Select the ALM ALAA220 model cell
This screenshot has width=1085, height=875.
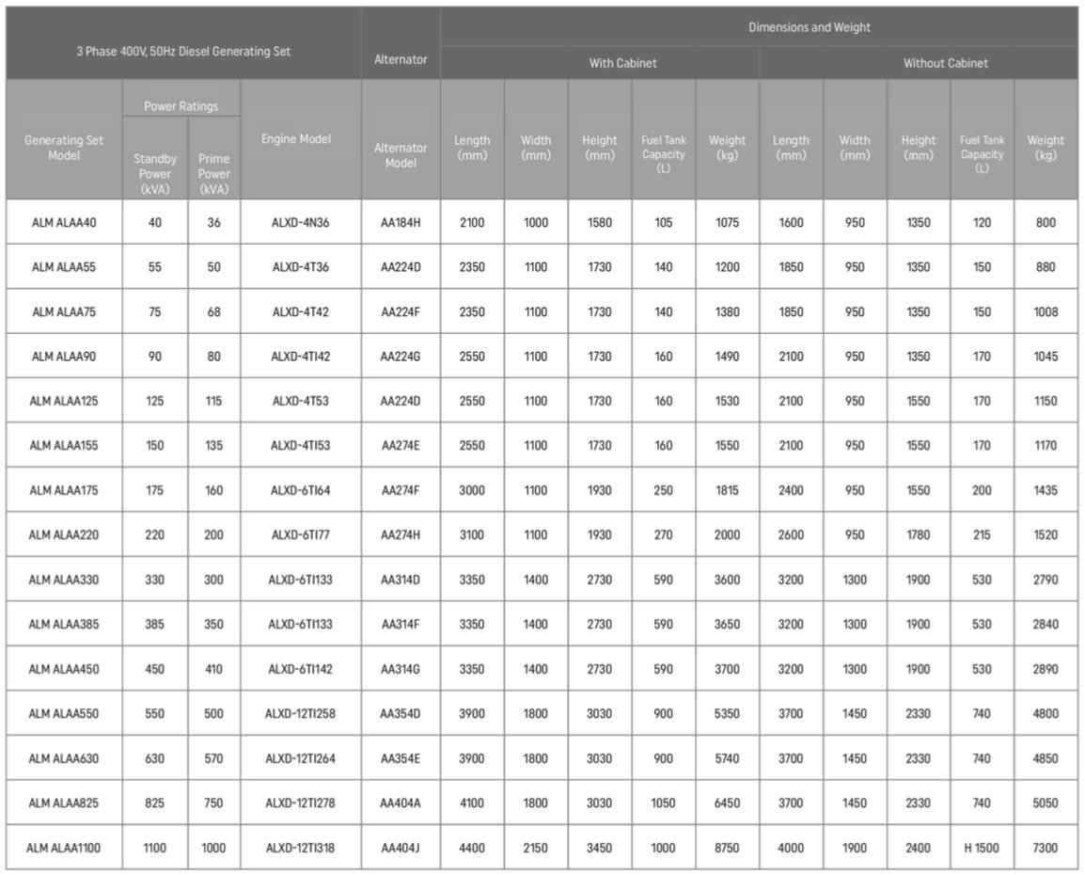tap(64, 535)
